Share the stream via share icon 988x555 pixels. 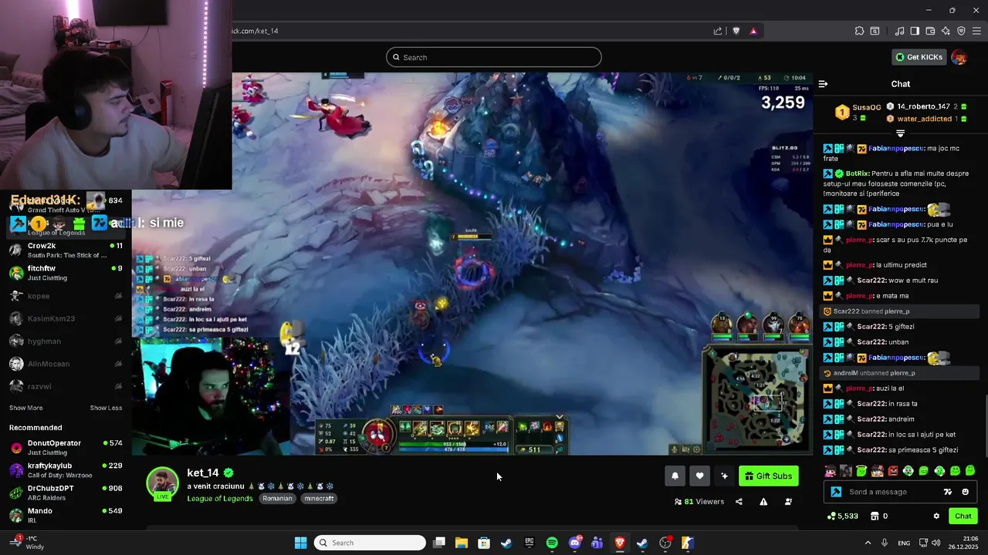point(739,502)
